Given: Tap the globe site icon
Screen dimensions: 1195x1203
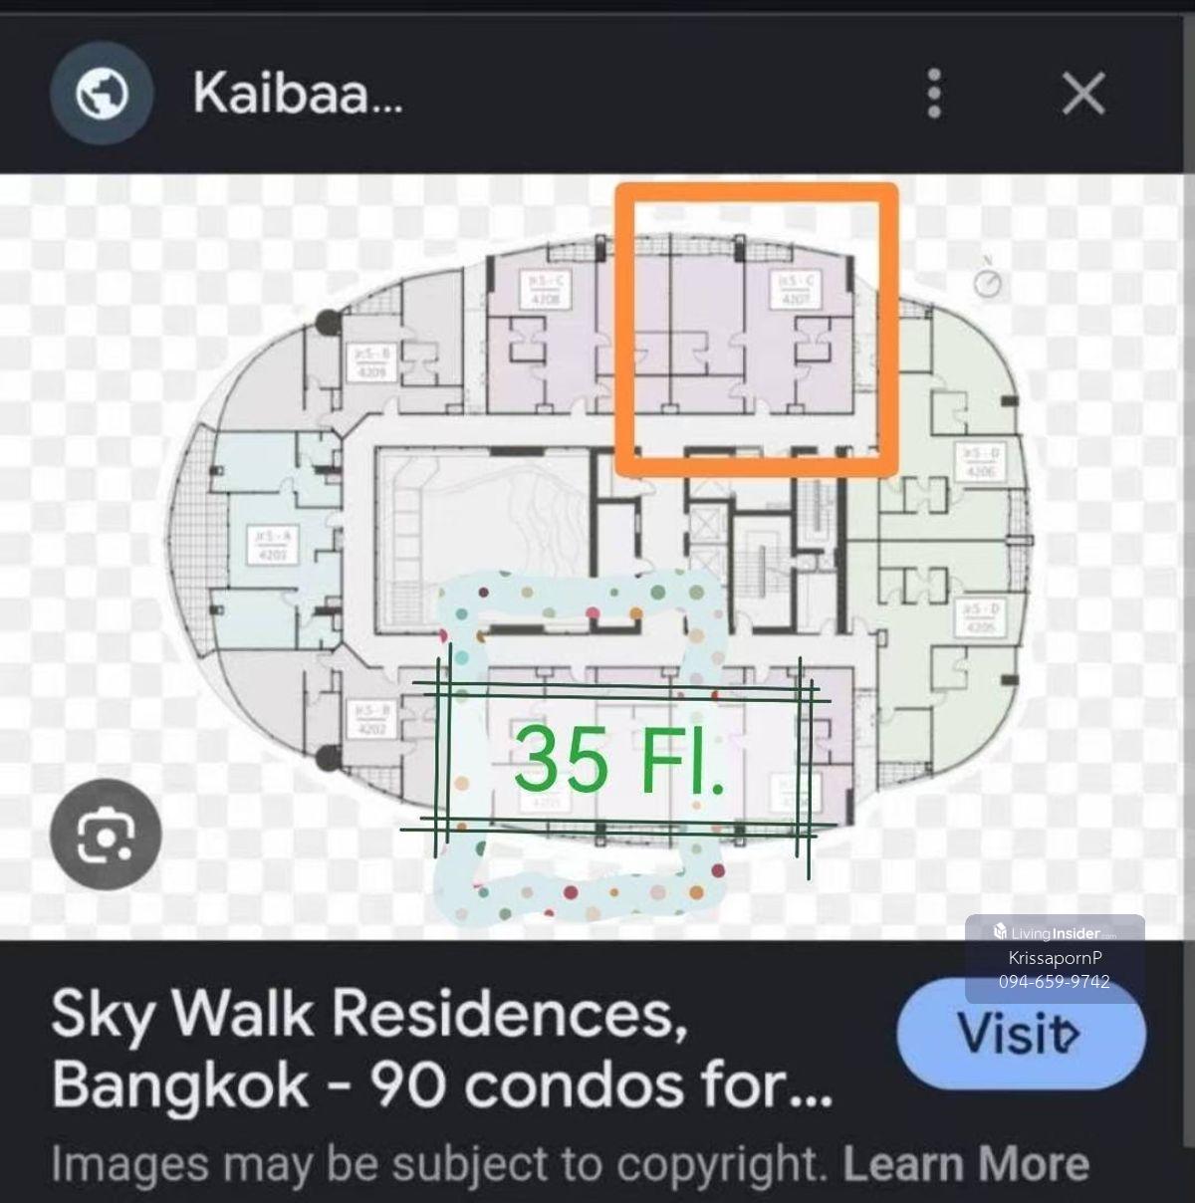Looking at the screenshot, I should coord(102,96).
